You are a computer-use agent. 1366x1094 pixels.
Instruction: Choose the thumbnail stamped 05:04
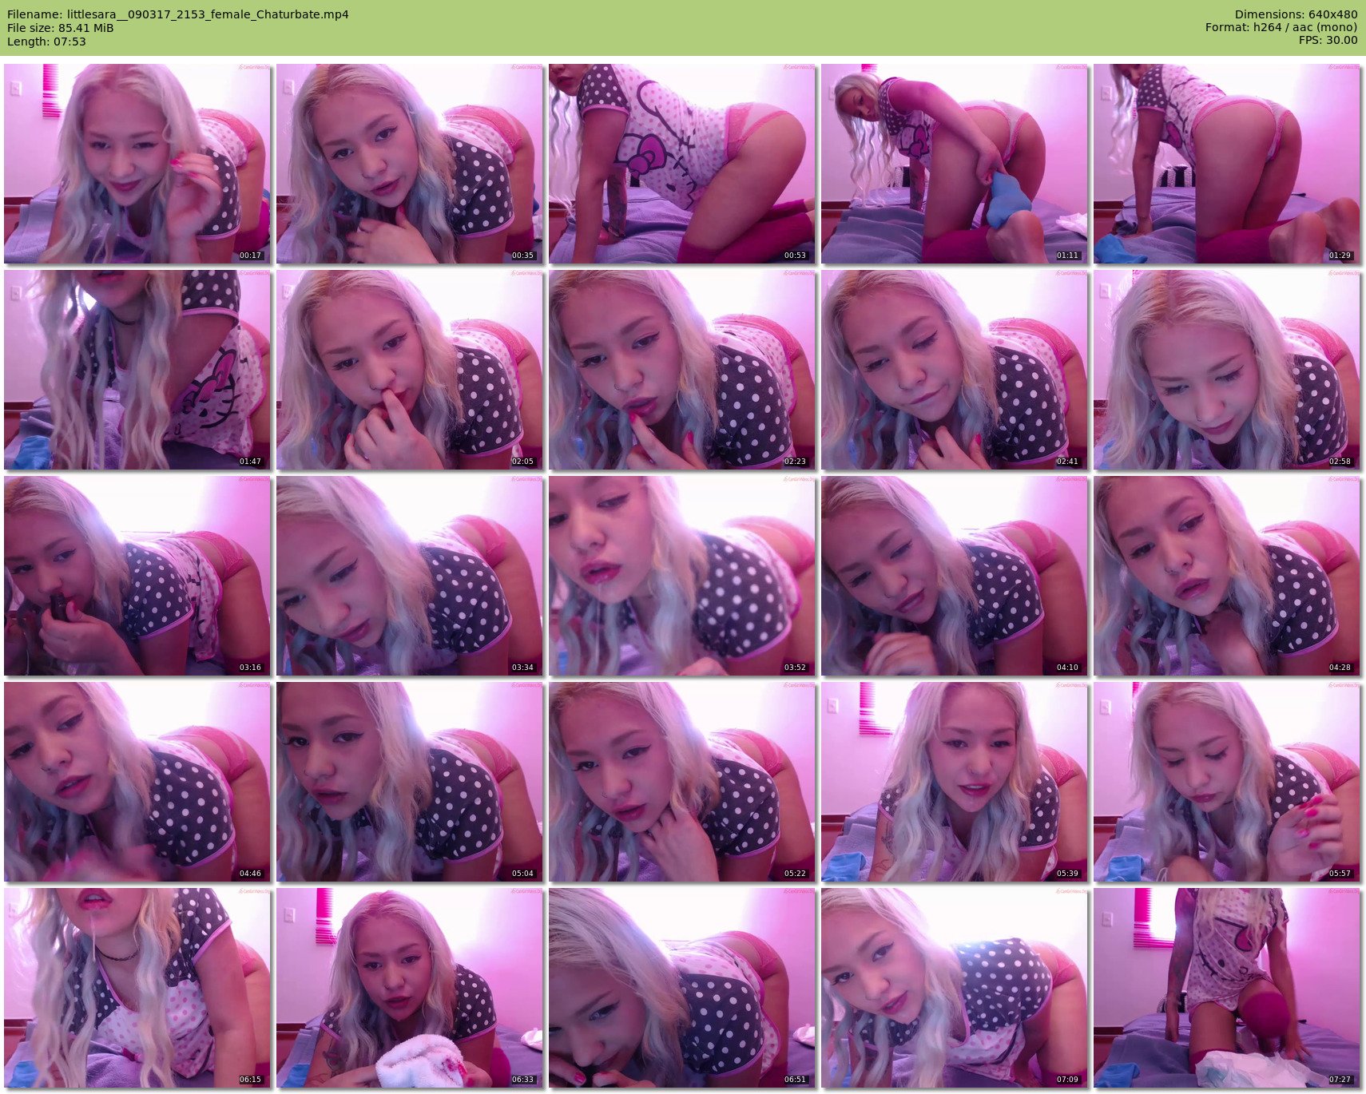[x=410, y=782]
